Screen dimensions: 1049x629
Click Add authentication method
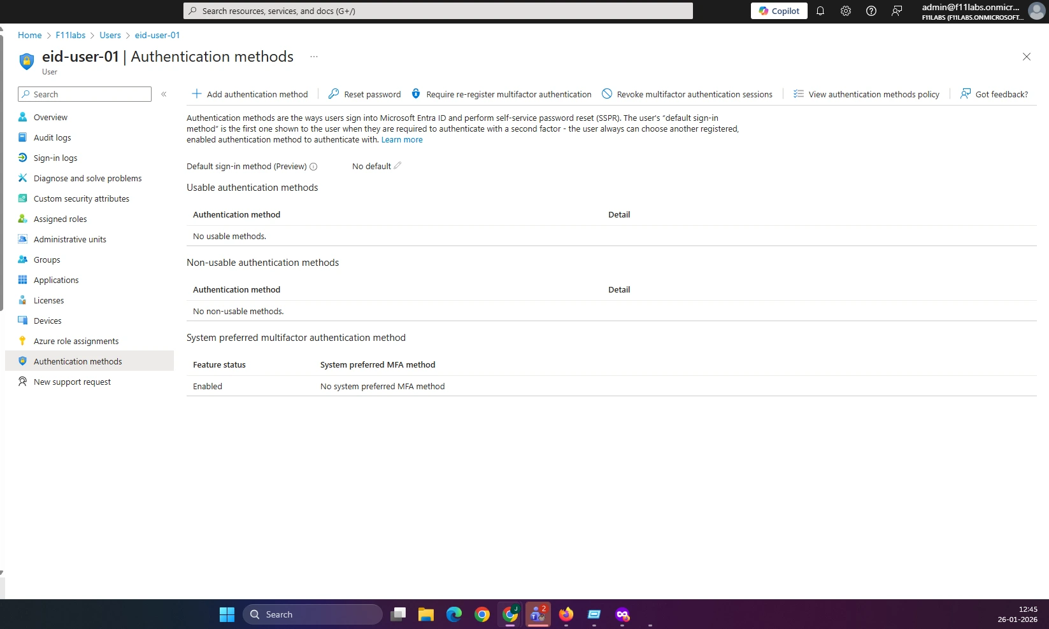click(x=250, y=94)
